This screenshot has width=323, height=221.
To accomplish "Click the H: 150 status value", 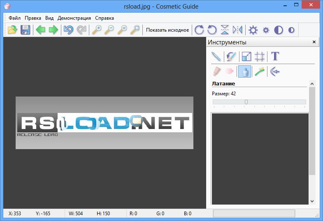I will [103, 214].
